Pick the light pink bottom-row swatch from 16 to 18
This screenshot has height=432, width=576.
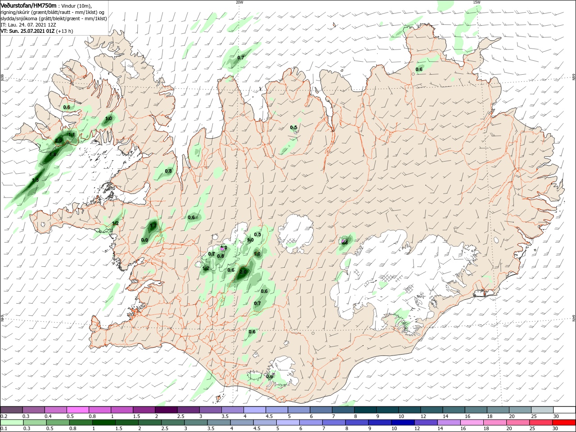tap(472, 423)
